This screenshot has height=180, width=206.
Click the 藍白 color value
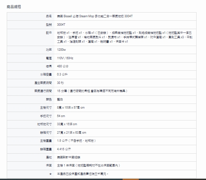pyautogui.click(x=60, y=99)
